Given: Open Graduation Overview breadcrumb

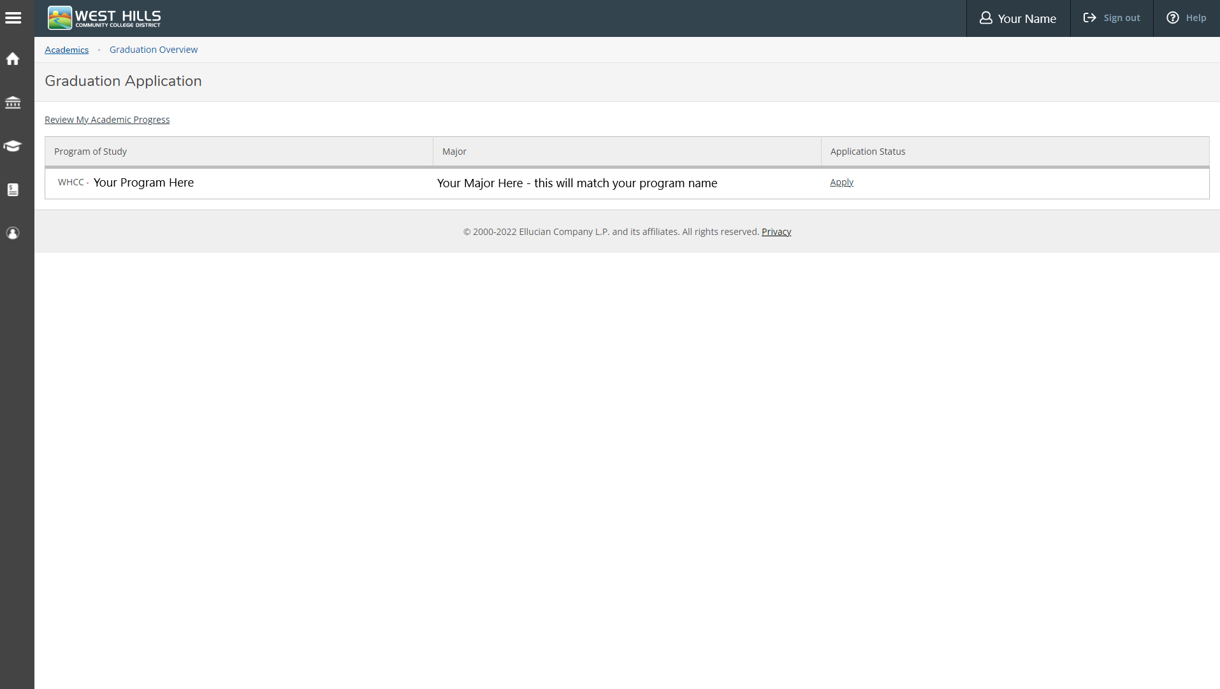Looking at the screenshot, I should (154, 50).
